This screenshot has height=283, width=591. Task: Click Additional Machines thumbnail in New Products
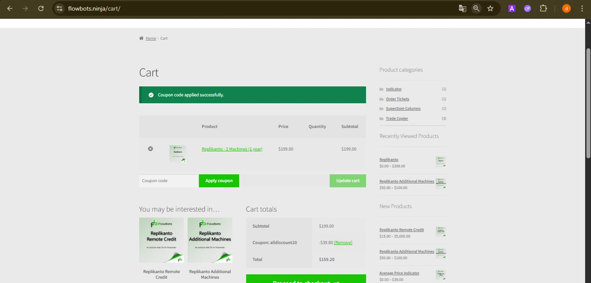(x=441, y=254)
